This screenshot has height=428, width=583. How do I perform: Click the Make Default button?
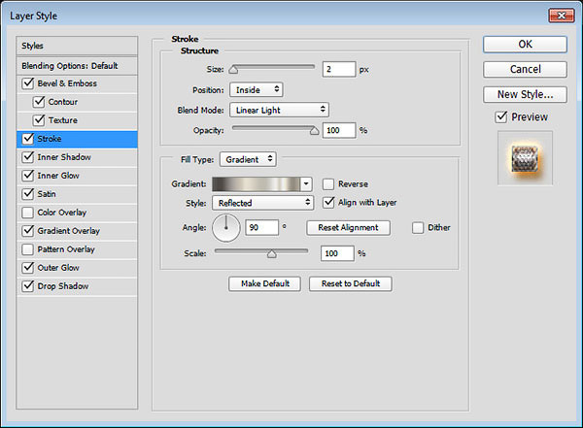(x=264, y=283)
